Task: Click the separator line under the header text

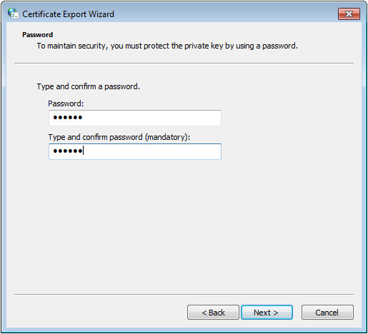Action: tap(184, 64)
